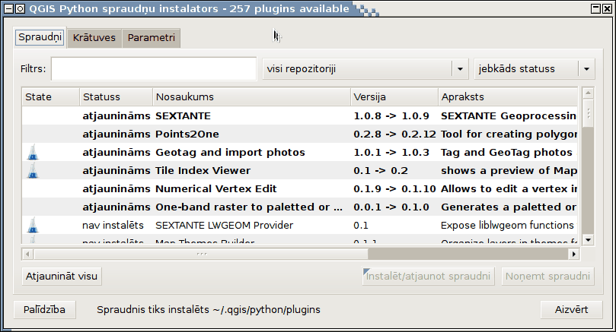Click the flask icon beside Geotag and import photos
The height and width of the screenshot is (332, 616).
[x=33, y=152]
